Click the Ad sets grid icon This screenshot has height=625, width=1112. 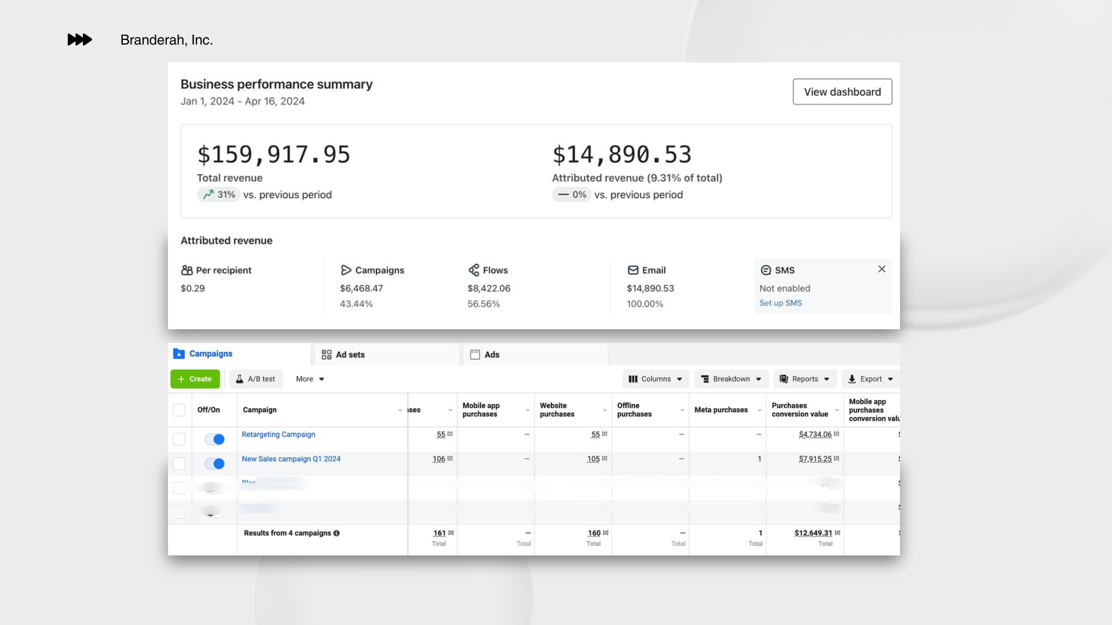click(327, 355)
